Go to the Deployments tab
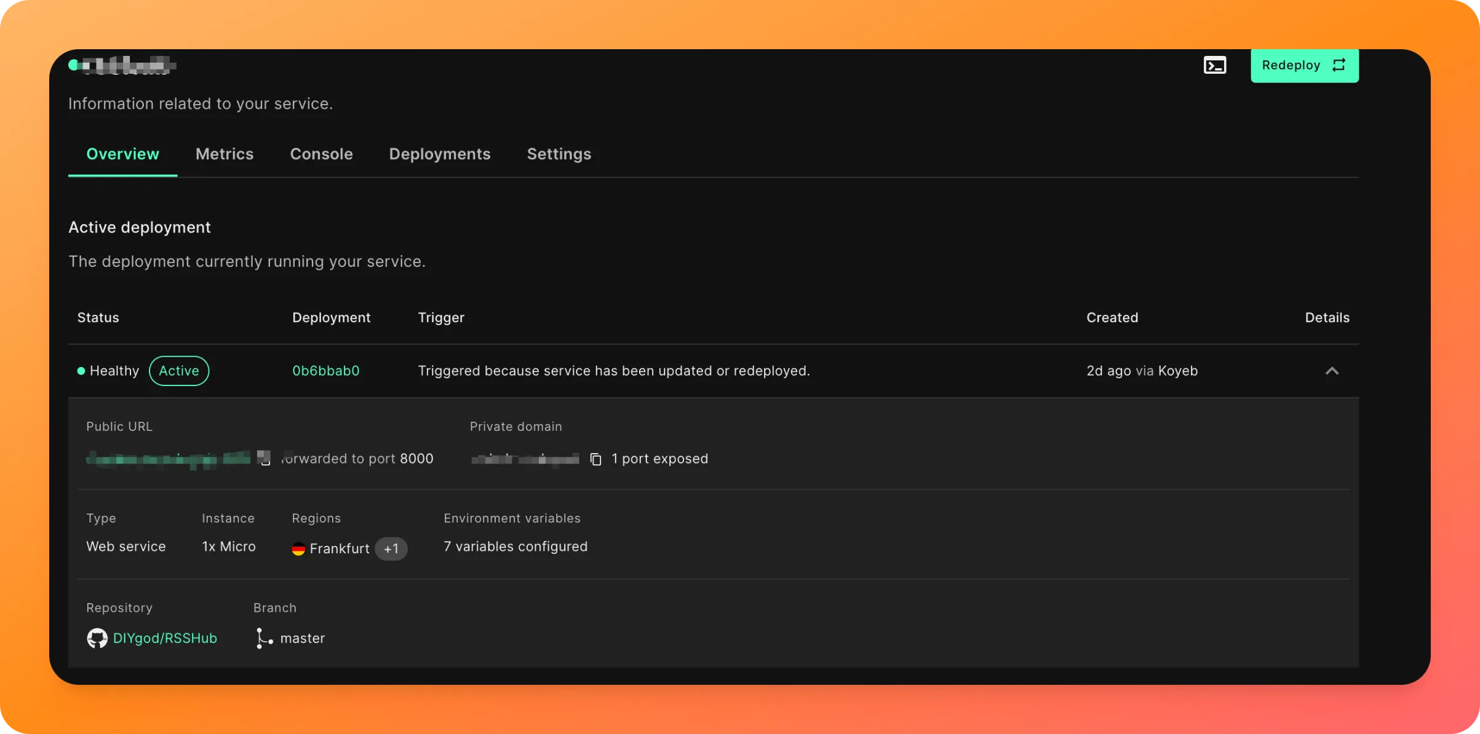1480x734 pixels. (x=440, y=154)
